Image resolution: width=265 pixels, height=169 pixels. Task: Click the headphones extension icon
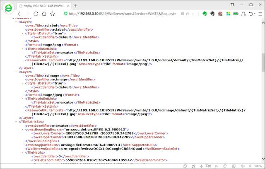[x=243, y=14]
